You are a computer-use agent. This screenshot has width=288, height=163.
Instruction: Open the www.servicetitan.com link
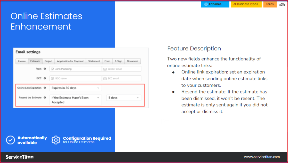click(262, 157)
